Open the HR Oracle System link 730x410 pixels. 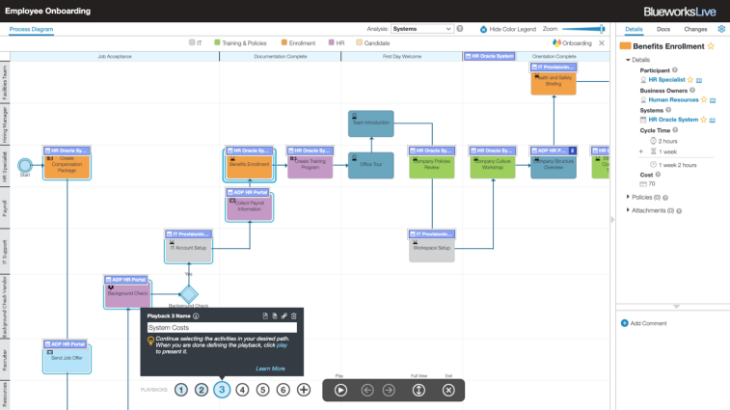[x=673, y=120]
